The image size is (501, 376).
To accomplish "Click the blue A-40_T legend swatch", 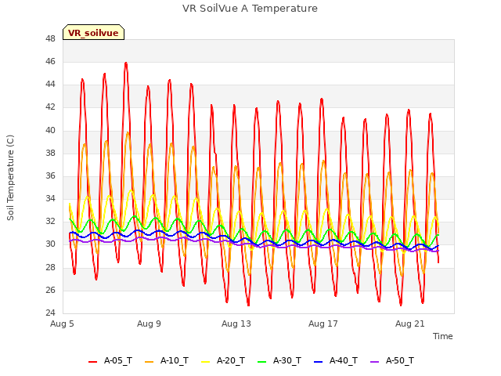I will [x=319, y=362].
